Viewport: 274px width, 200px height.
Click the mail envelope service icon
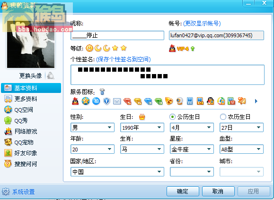[117, 101]
